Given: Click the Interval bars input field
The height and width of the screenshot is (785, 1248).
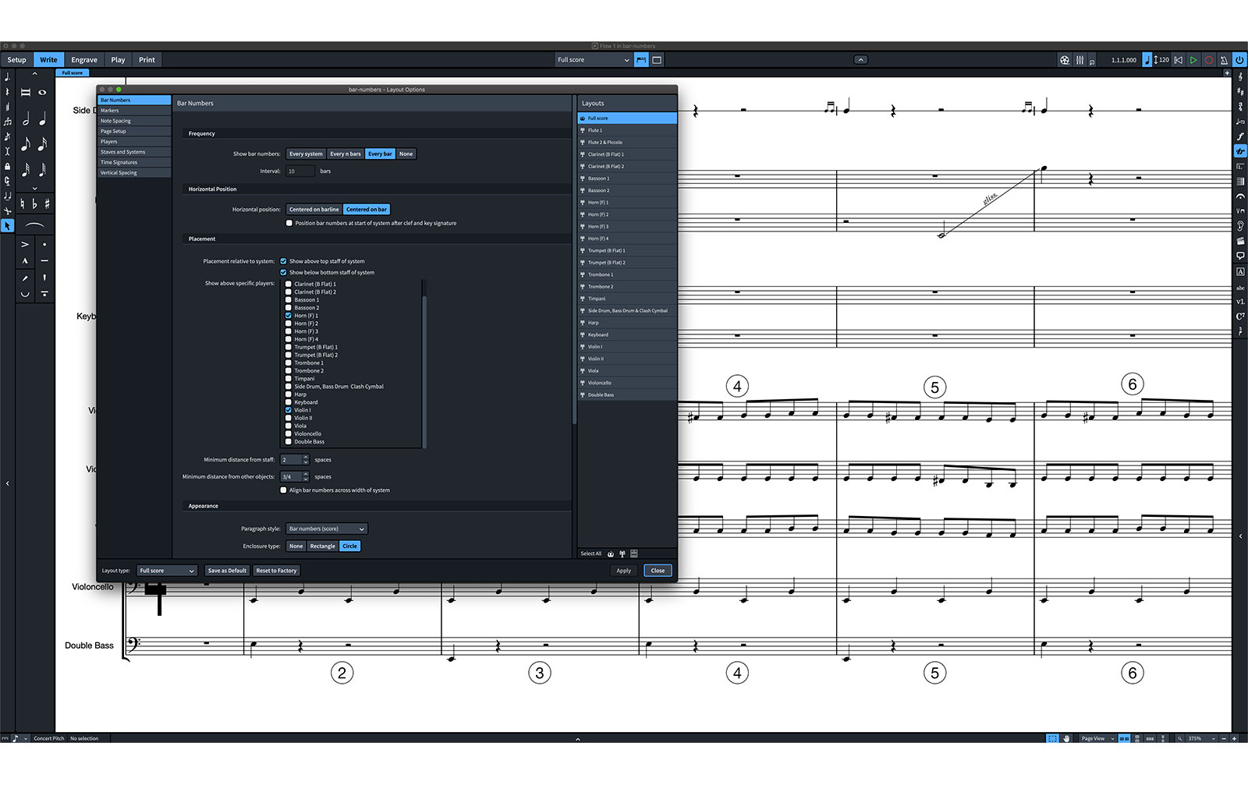Looking at the screenshot, I should pyautogui.click(x=300, y=171).
